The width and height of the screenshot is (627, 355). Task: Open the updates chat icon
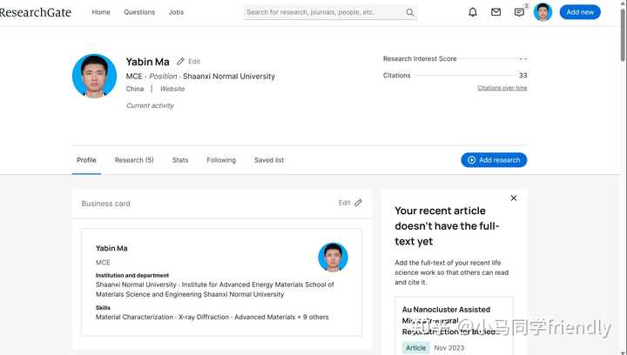tap(519, 12)
